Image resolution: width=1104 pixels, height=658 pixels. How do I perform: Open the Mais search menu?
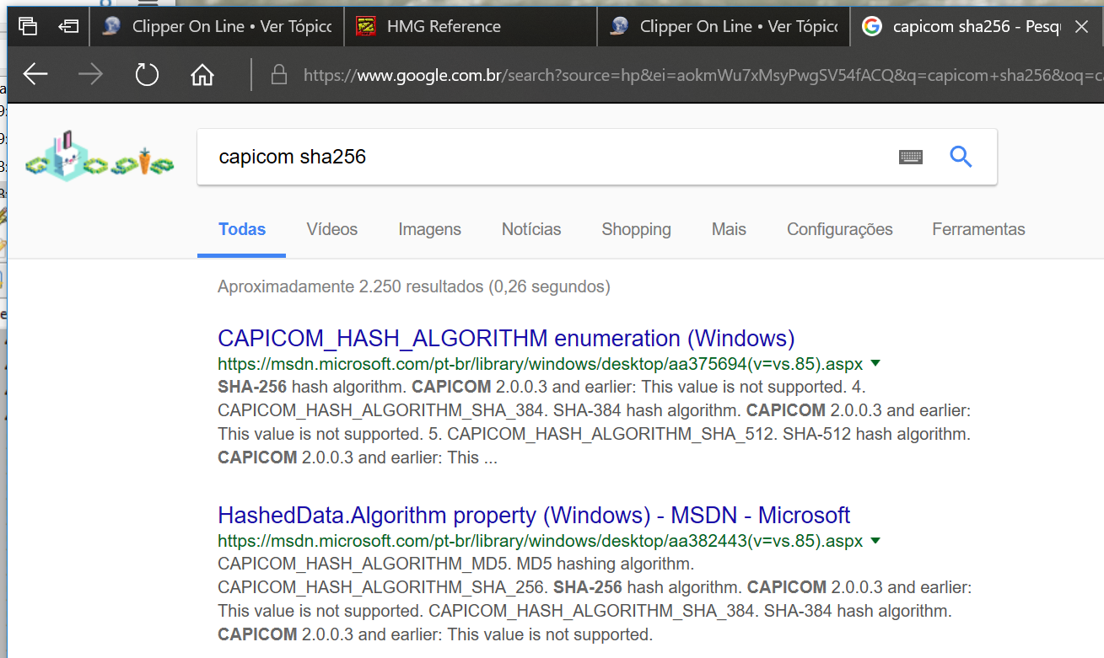(x=729, y=229)
